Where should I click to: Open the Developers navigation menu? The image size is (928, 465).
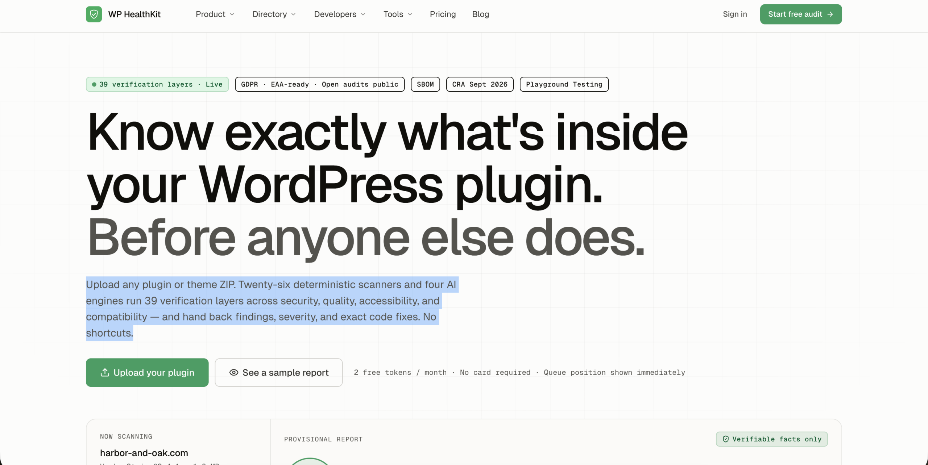pyautogui.click(x=340, y=14)
